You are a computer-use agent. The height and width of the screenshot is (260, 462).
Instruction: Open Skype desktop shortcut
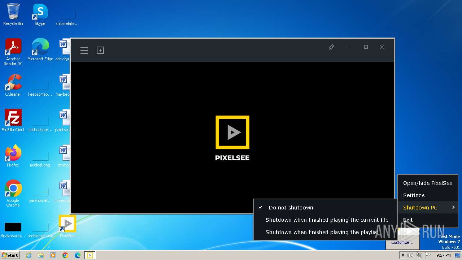pyautogui.click(x=40, y=14)
